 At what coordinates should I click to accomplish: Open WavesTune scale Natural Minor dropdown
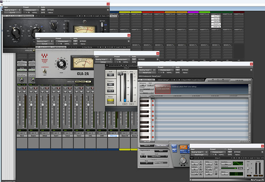157,157
